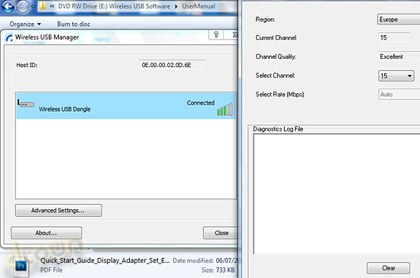Open the Select Rate (Mbps) Auto dropdown
420x278 pixels.
tap(399, 94)
